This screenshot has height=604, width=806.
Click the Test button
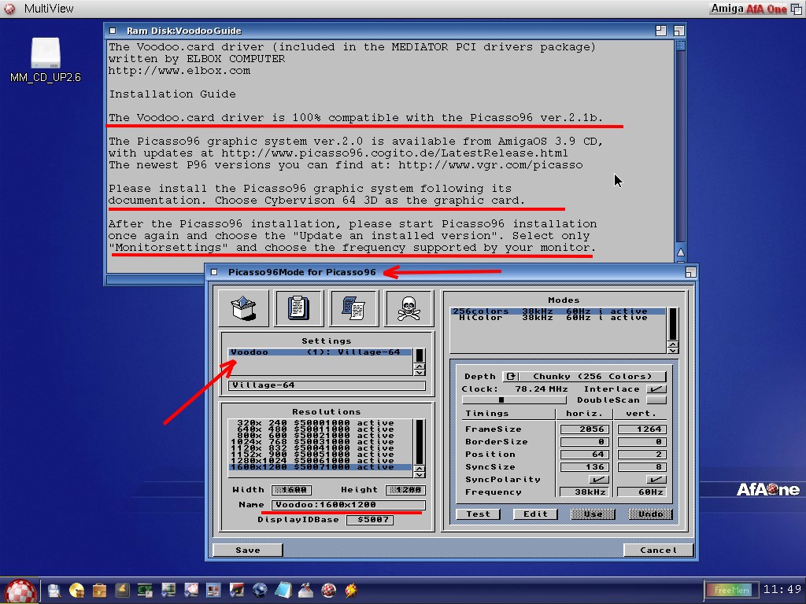[478, 514]
